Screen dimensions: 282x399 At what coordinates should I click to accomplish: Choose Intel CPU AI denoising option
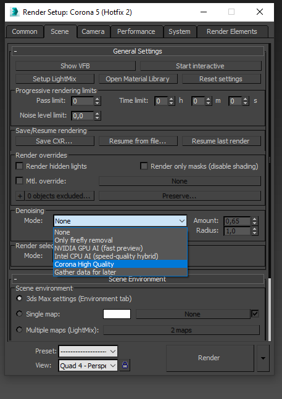120,256
